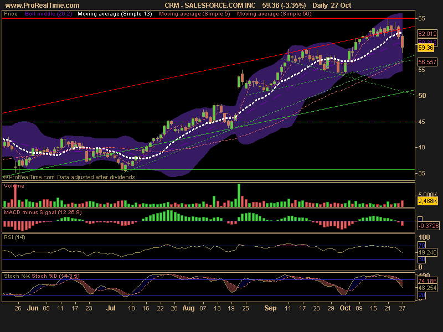The image size is (443, 332).
Task: Click the Sep month label on time axis
Action: [x=270, y=308]
